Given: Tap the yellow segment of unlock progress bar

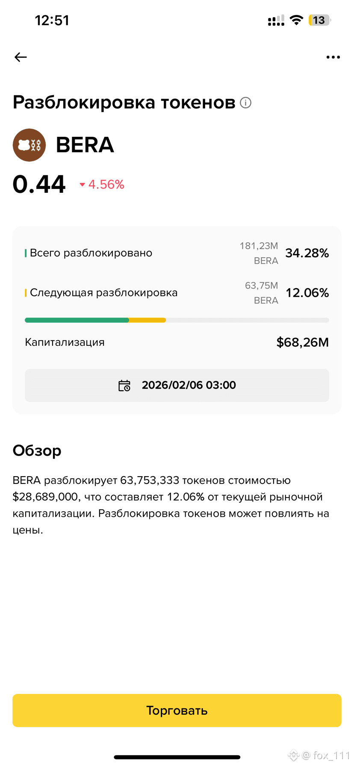Looking at the screenshot, I should click(x=147, y=320).
